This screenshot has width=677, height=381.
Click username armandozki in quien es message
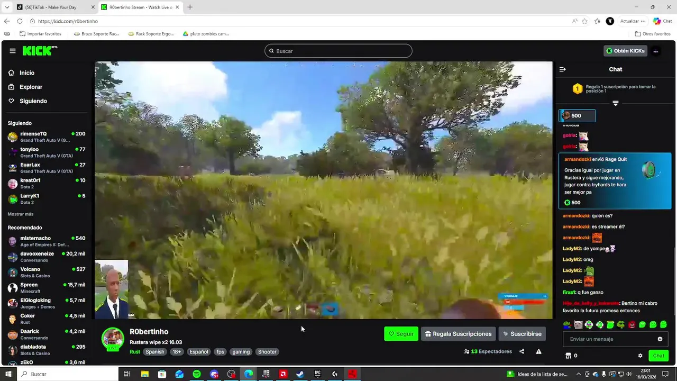[x=576, y=216]
